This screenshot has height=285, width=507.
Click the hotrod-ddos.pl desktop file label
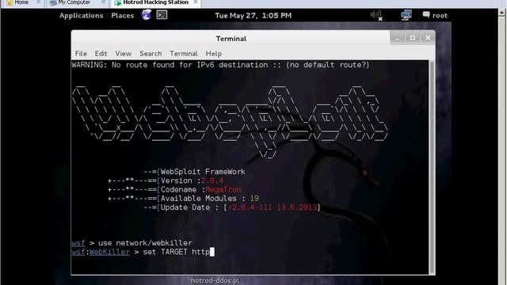coord(215,281)
